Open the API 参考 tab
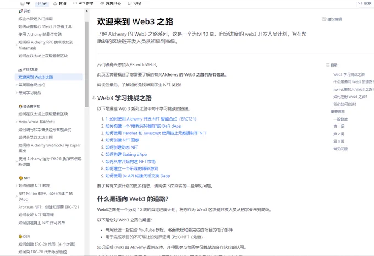374x256 pixels. coord(83,3)
